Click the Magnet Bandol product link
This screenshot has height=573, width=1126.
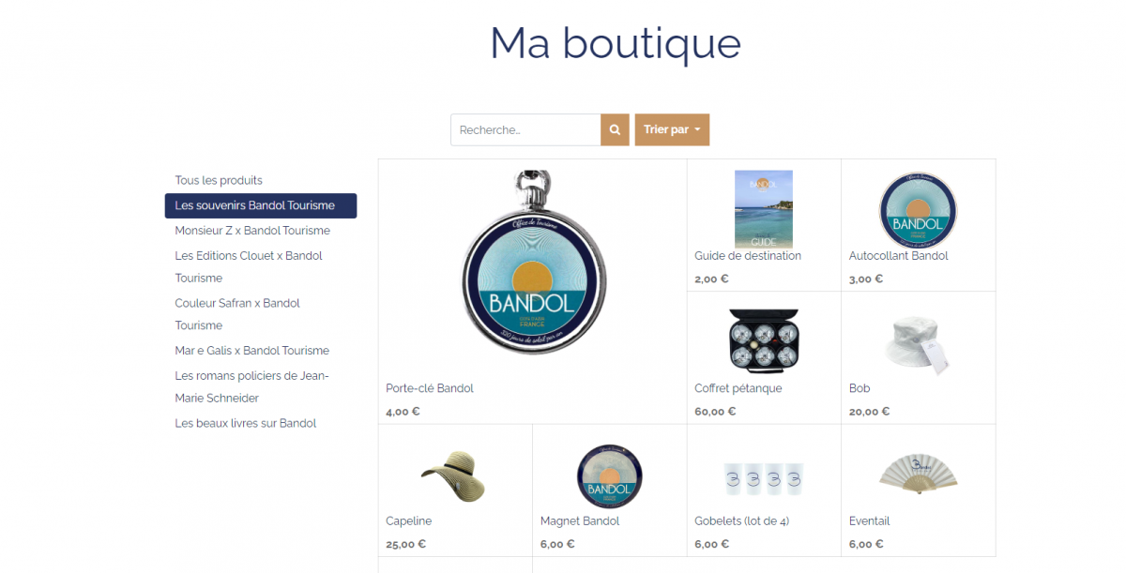[580, 520]
